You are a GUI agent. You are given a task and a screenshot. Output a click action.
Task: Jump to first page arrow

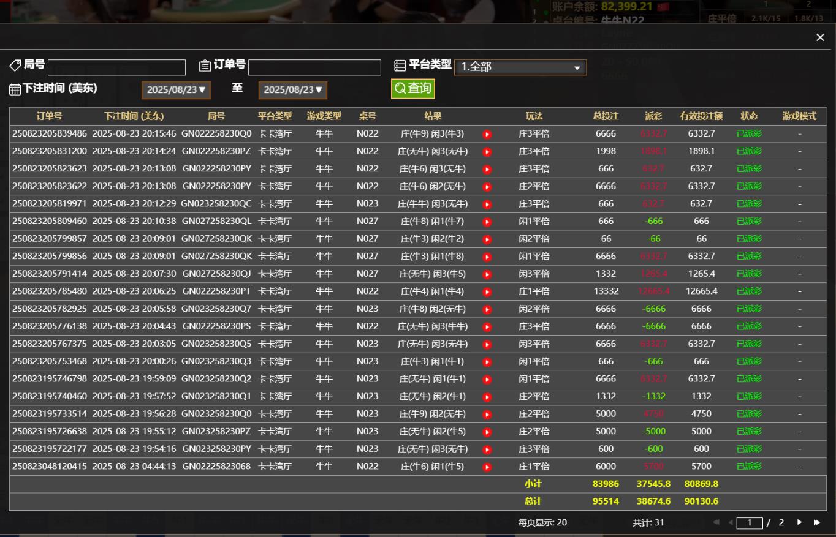716,522
